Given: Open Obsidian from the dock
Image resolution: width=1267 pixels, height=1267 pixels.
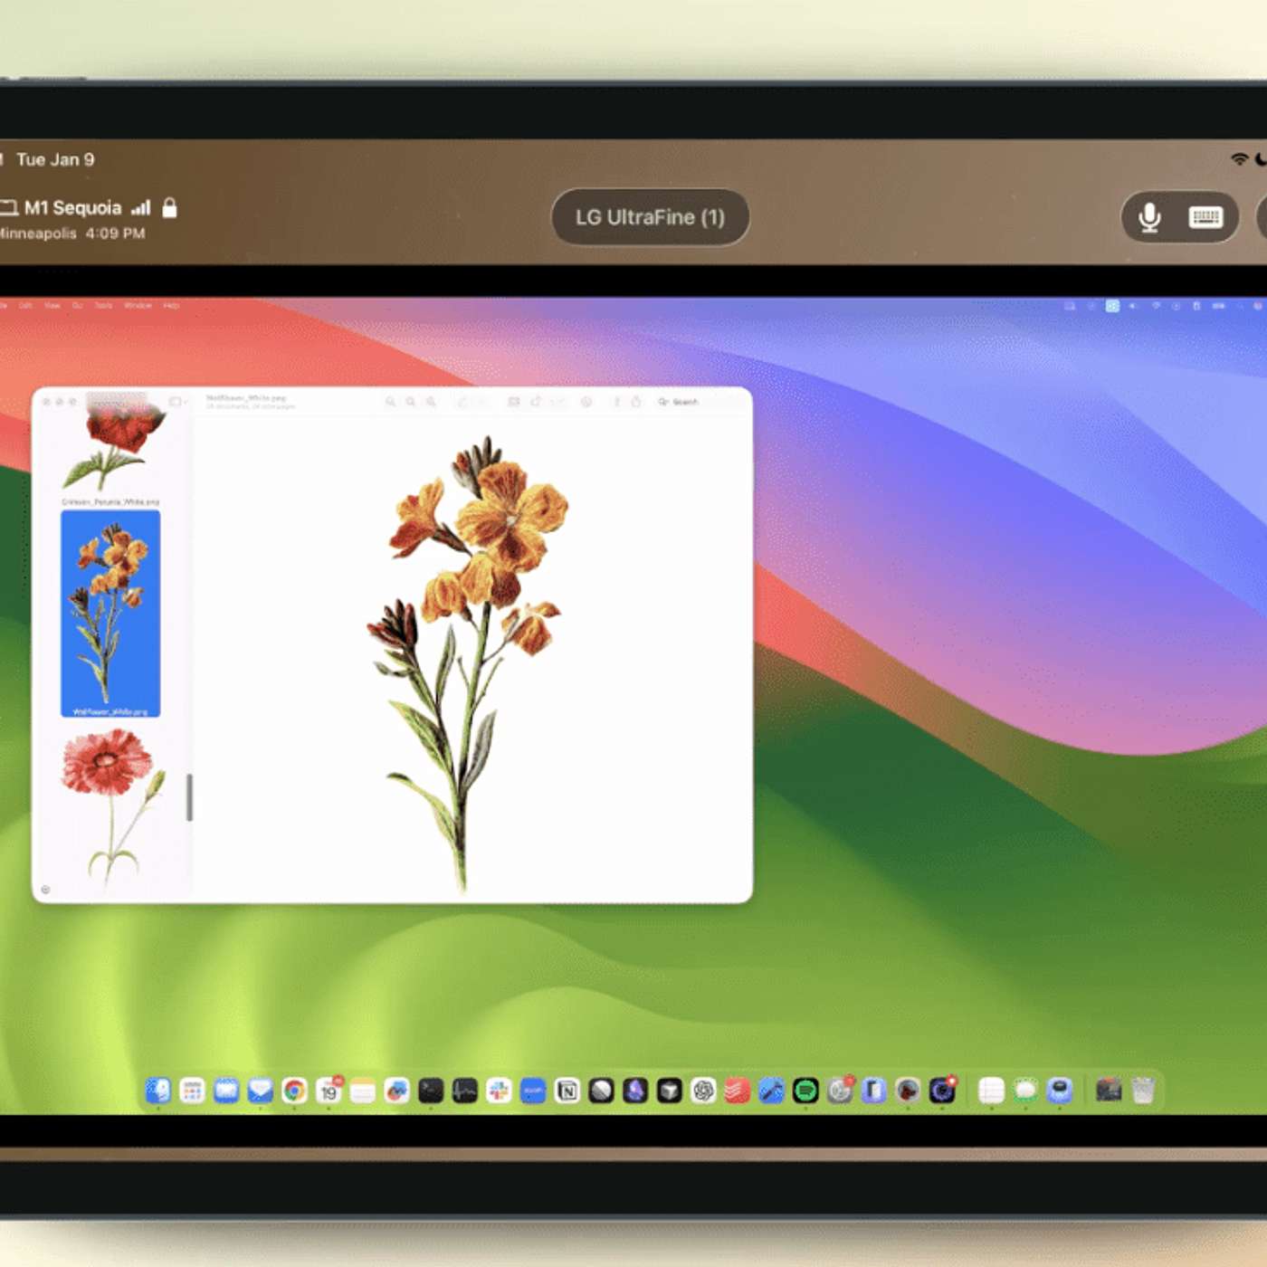Looking at the screenshot, I should (634, 1091).
